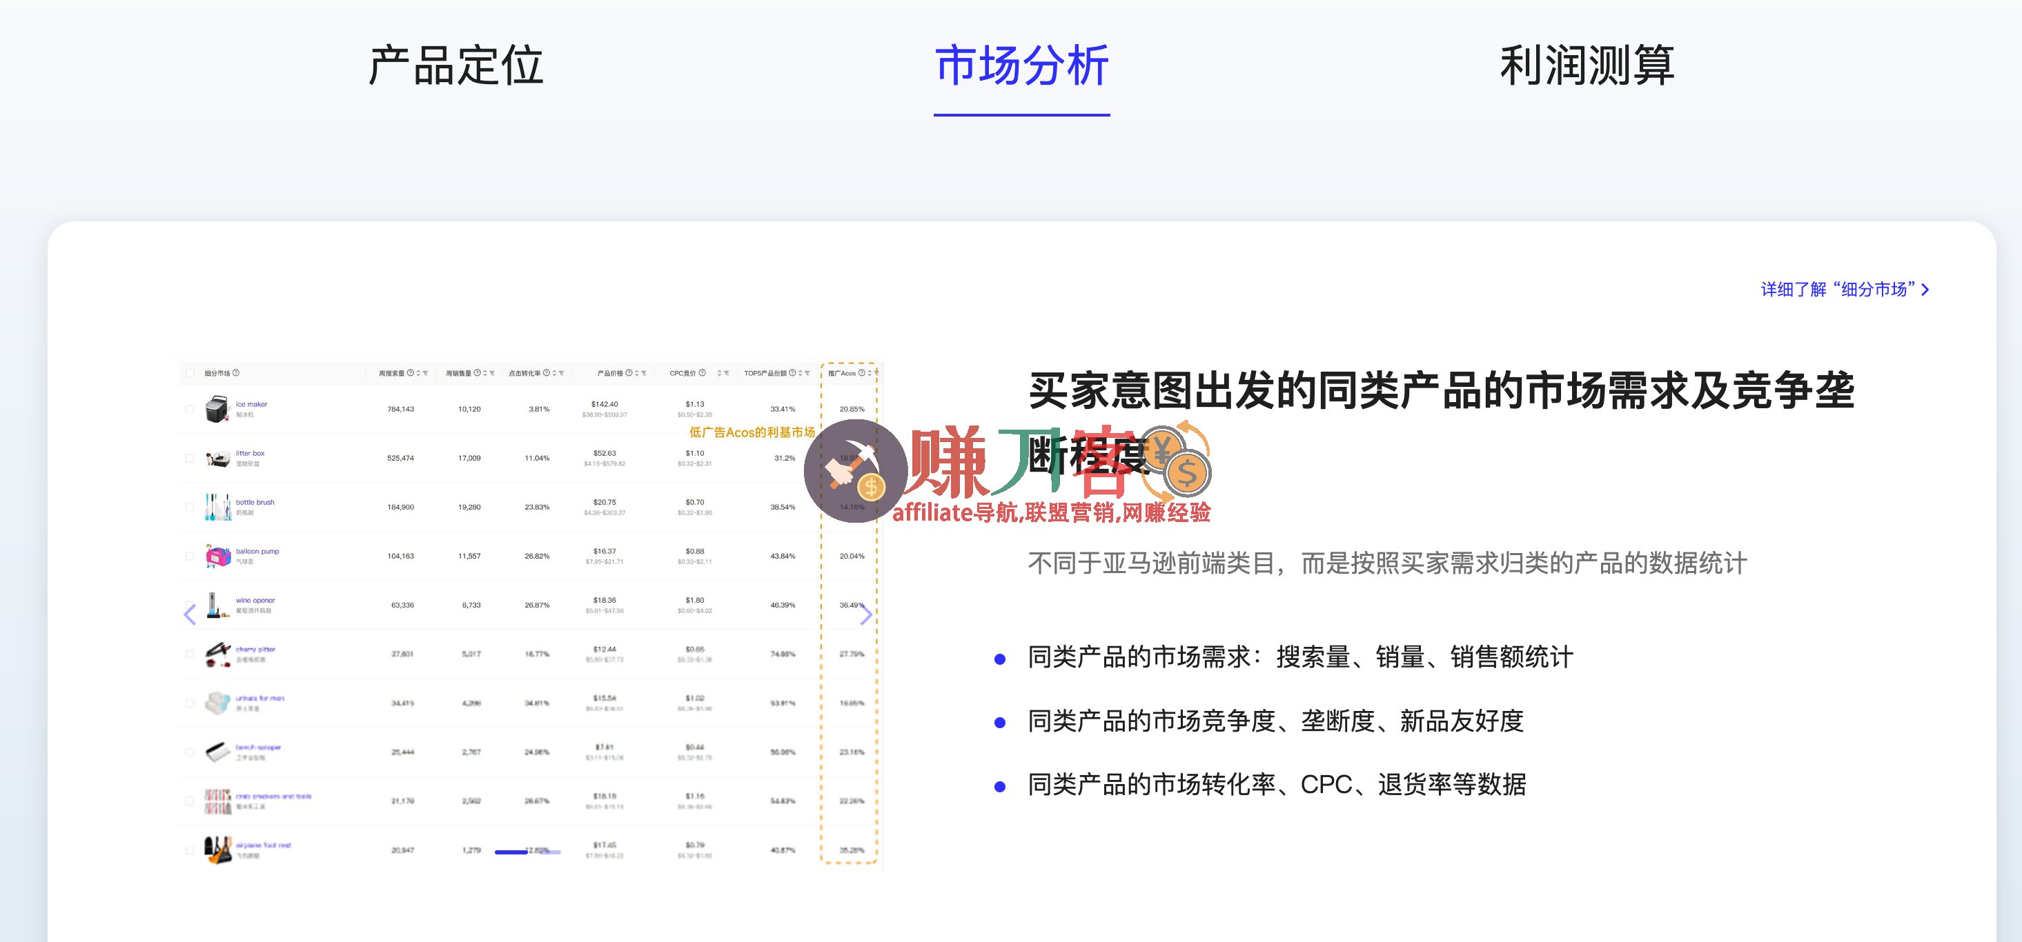Toggle the select-all checkbox in table header
Viewport: 2022px width, 942px height.
pos(188,373)
